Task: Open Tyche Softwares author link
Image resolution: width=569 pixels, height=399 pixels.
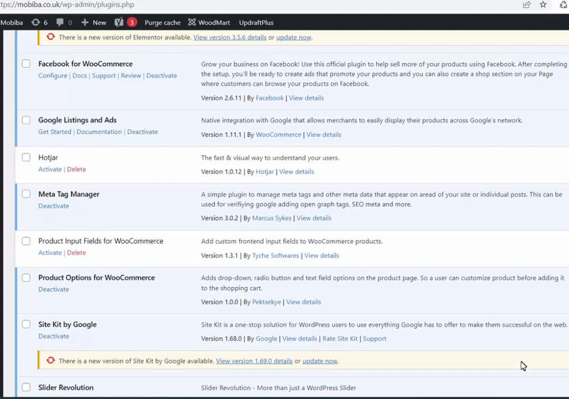Action: coord(275,256)
